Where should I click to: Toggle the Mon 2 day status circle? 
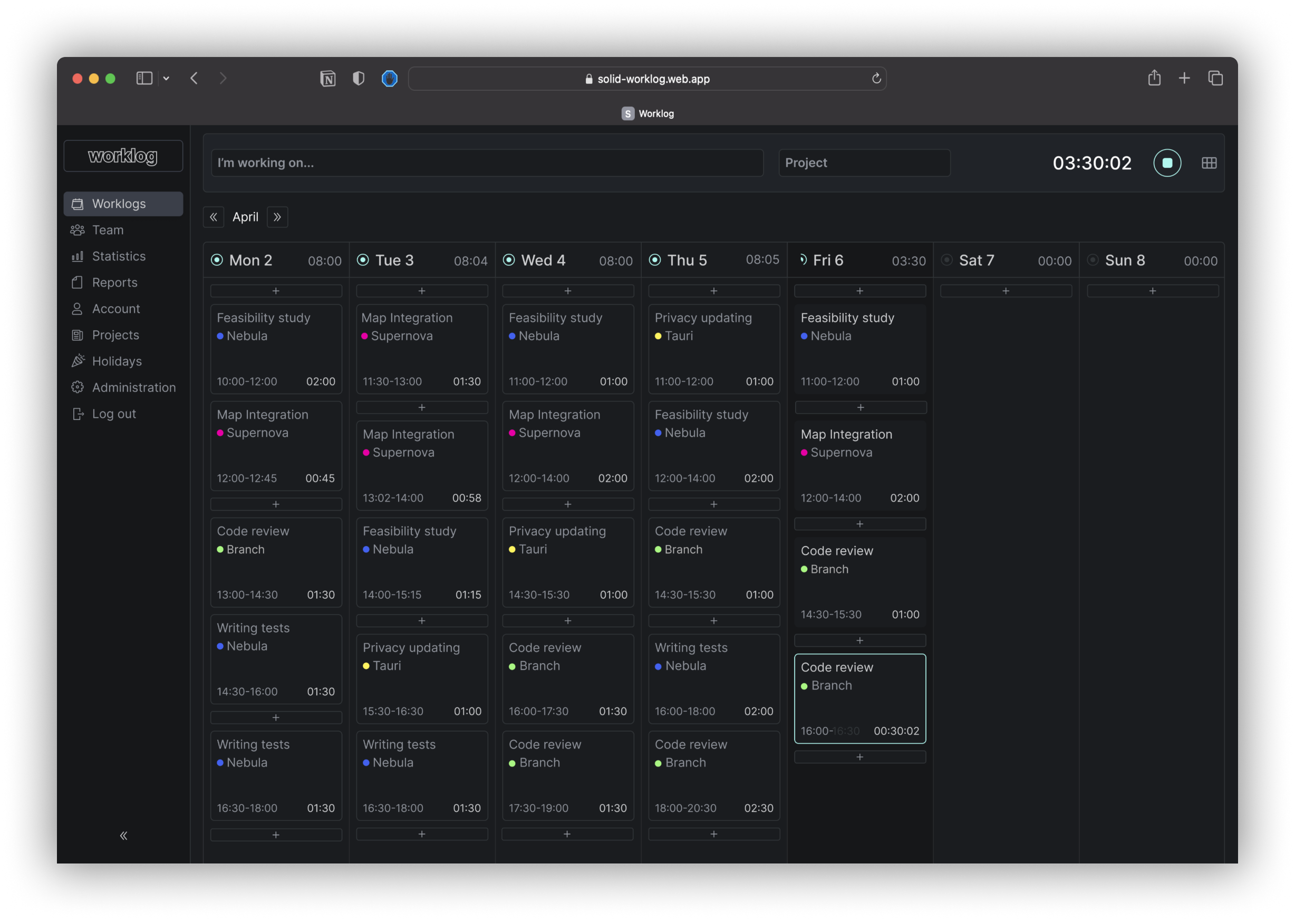217,260
